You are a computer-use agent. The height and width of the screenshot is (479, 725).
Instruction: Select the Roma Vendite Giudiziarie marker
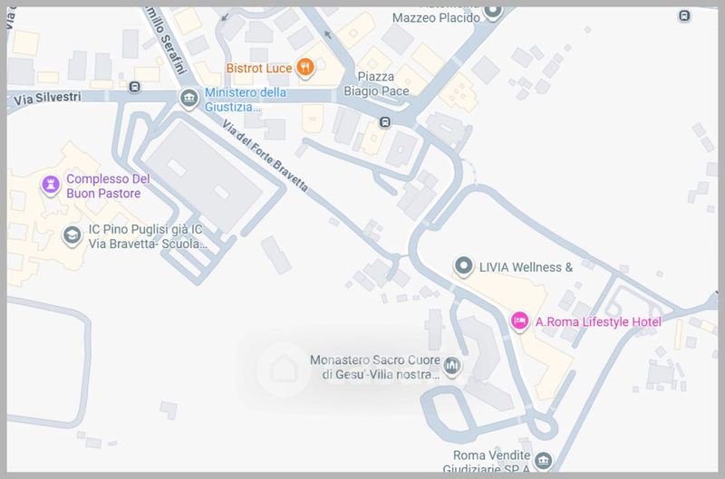pos(543,461)
